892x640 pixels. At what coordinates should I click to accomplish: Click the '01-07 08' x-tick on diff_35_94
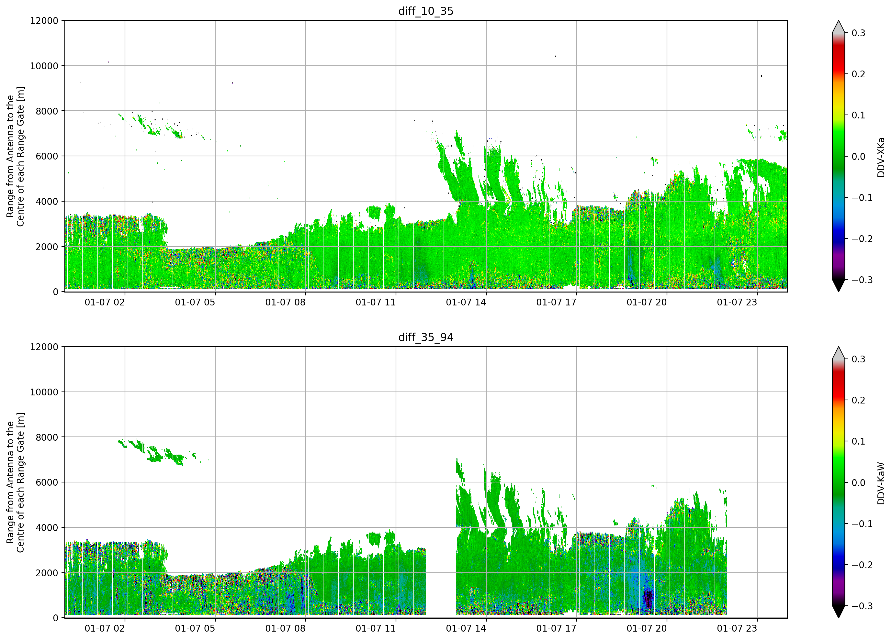285,629
